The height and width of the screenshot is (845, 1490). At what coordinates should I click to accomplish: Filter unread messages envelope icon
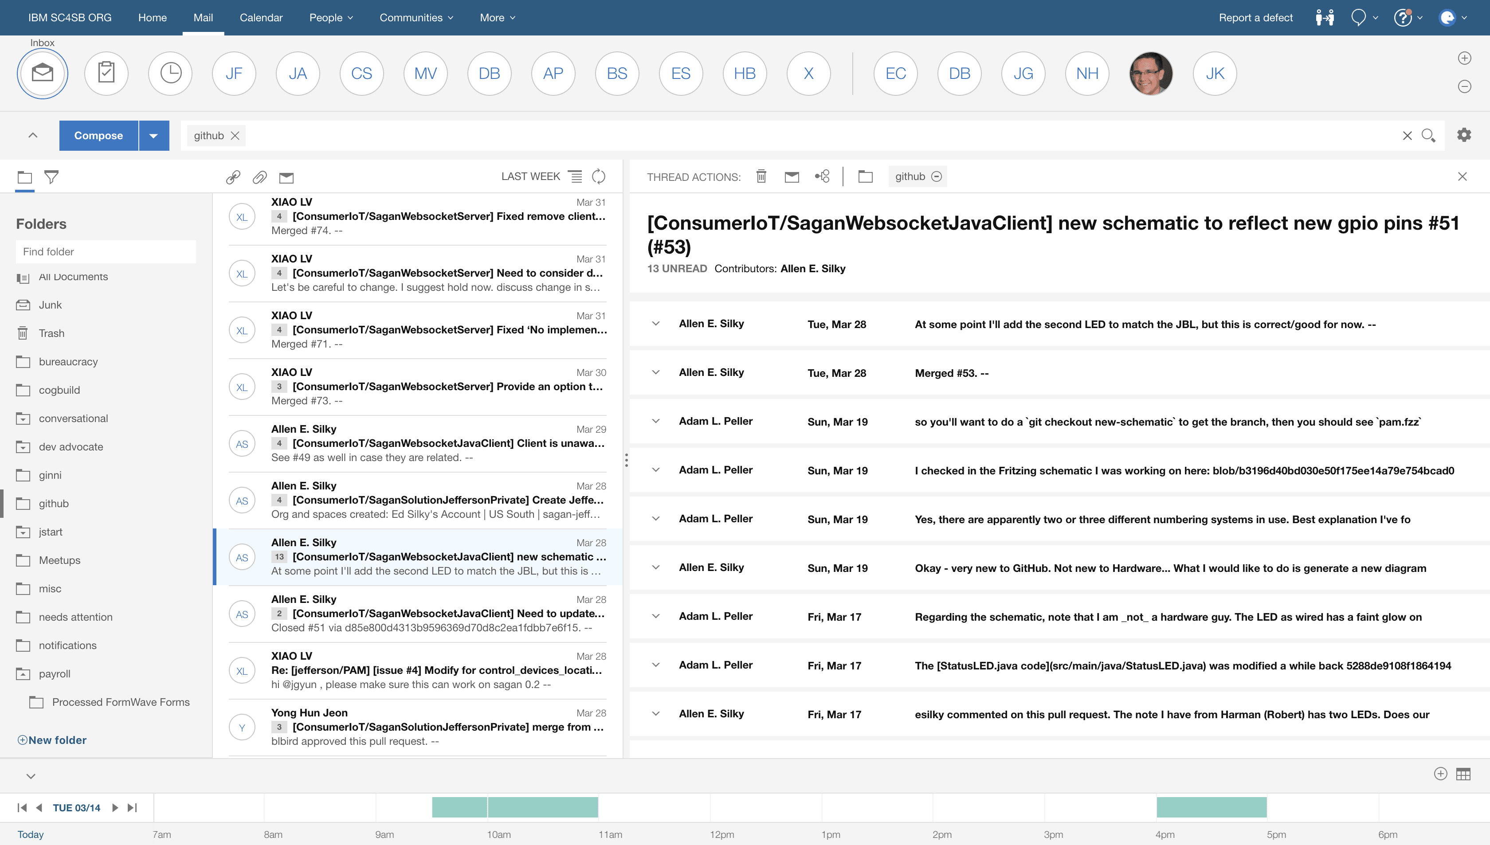pyautogui.click(x=287, y=178)
